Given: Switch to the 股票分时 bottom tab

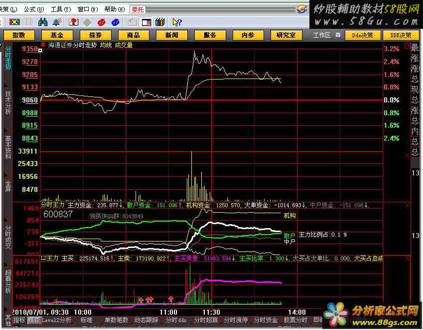Looking at the screenshot, I should click(x=295, y=320).
